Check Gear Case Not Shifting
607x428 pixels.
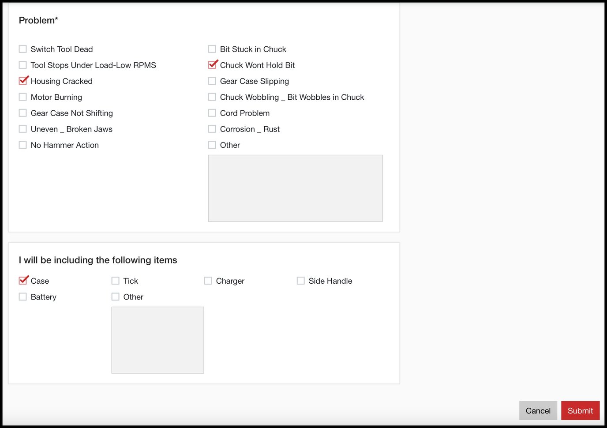(22, 113)
